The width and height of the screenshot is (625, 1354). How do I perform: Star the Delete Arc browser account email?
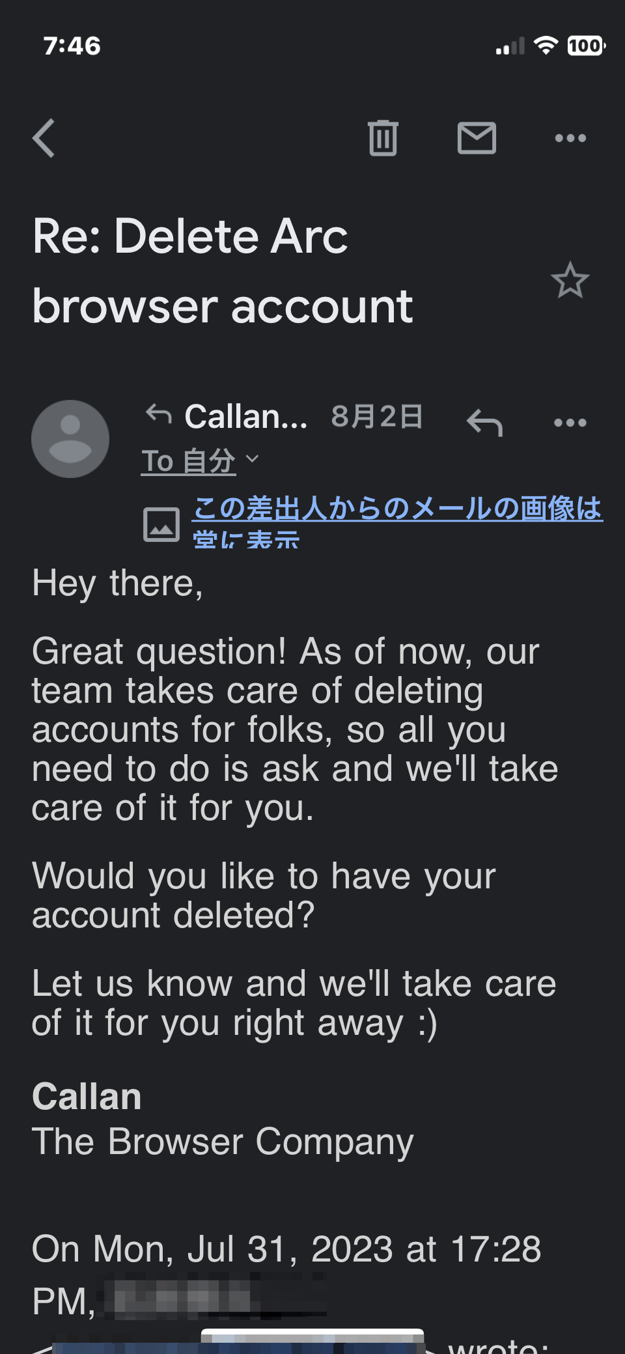[570, 281]
